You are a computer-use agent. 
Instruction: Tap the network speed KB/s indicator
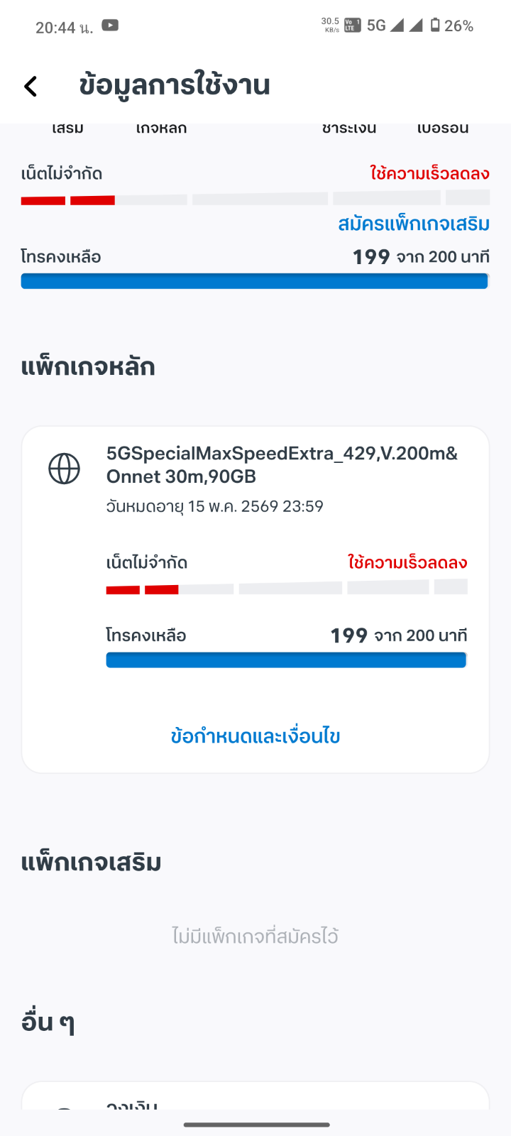click(x=331, y=26)
